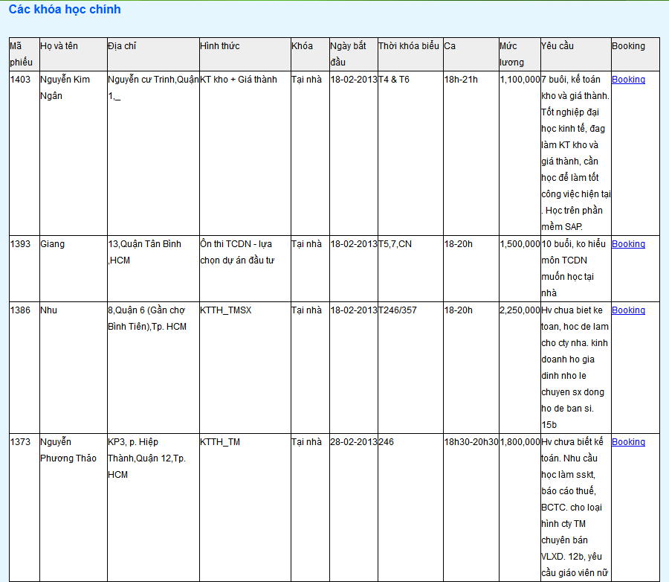The height and width of the screenshot is (582, 669).
Task: Click start date 18-02-2013 in row 1403
Action: point(354,80)
